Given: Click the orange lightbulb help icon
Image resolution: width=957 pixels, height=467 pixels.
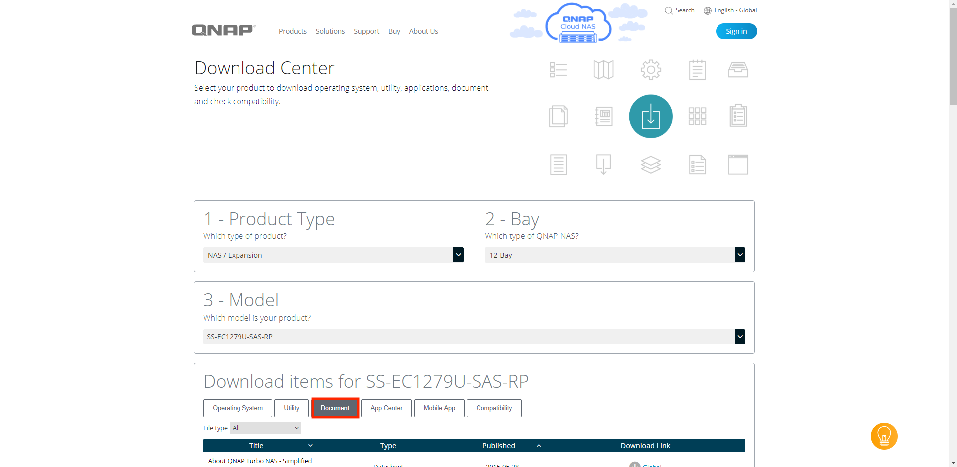Looking at the screenshot, I should (884, 436).
